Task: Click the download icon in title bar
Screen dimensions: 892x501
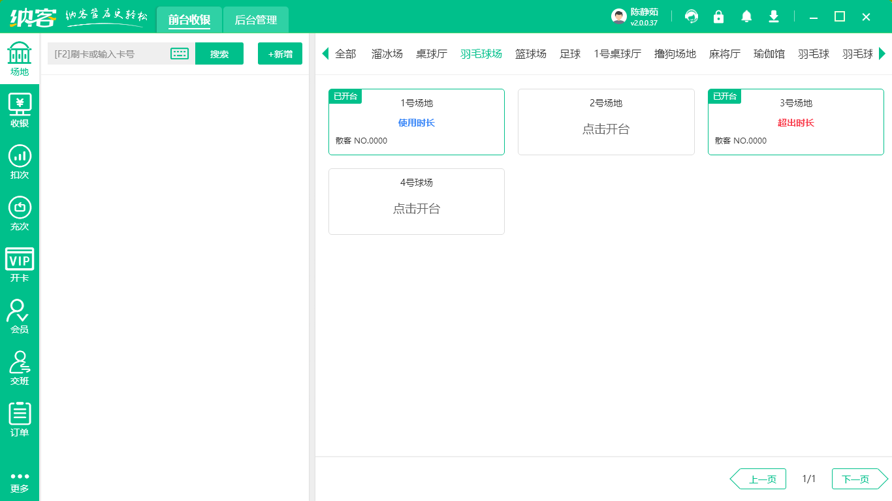Action: (x=774, y=16)
